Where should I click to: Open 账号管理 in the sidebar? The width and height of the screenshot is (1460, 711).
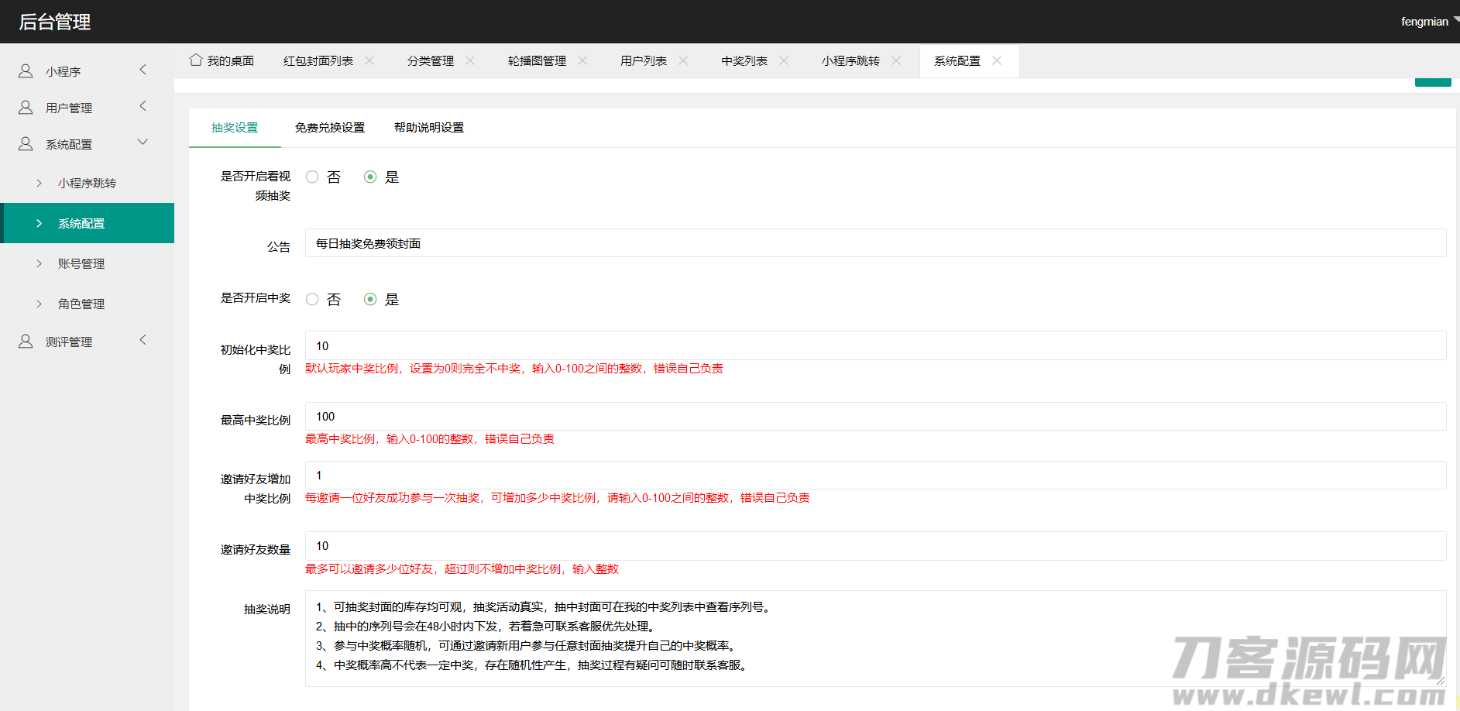tap(81, 264)
